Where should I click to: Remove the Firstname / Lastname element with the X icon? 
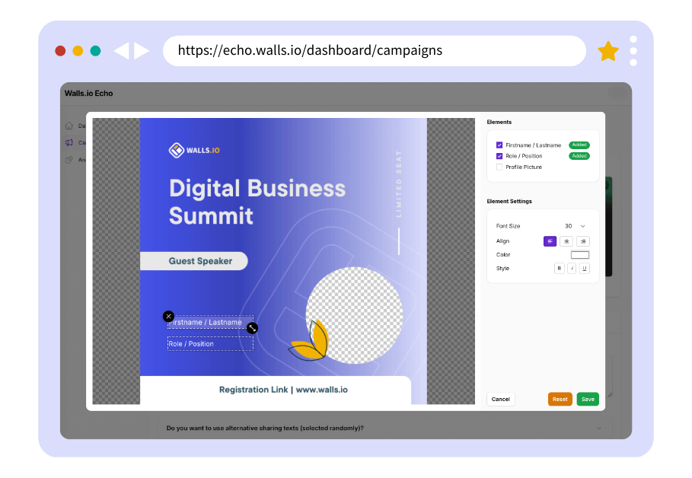pos(168,317)
